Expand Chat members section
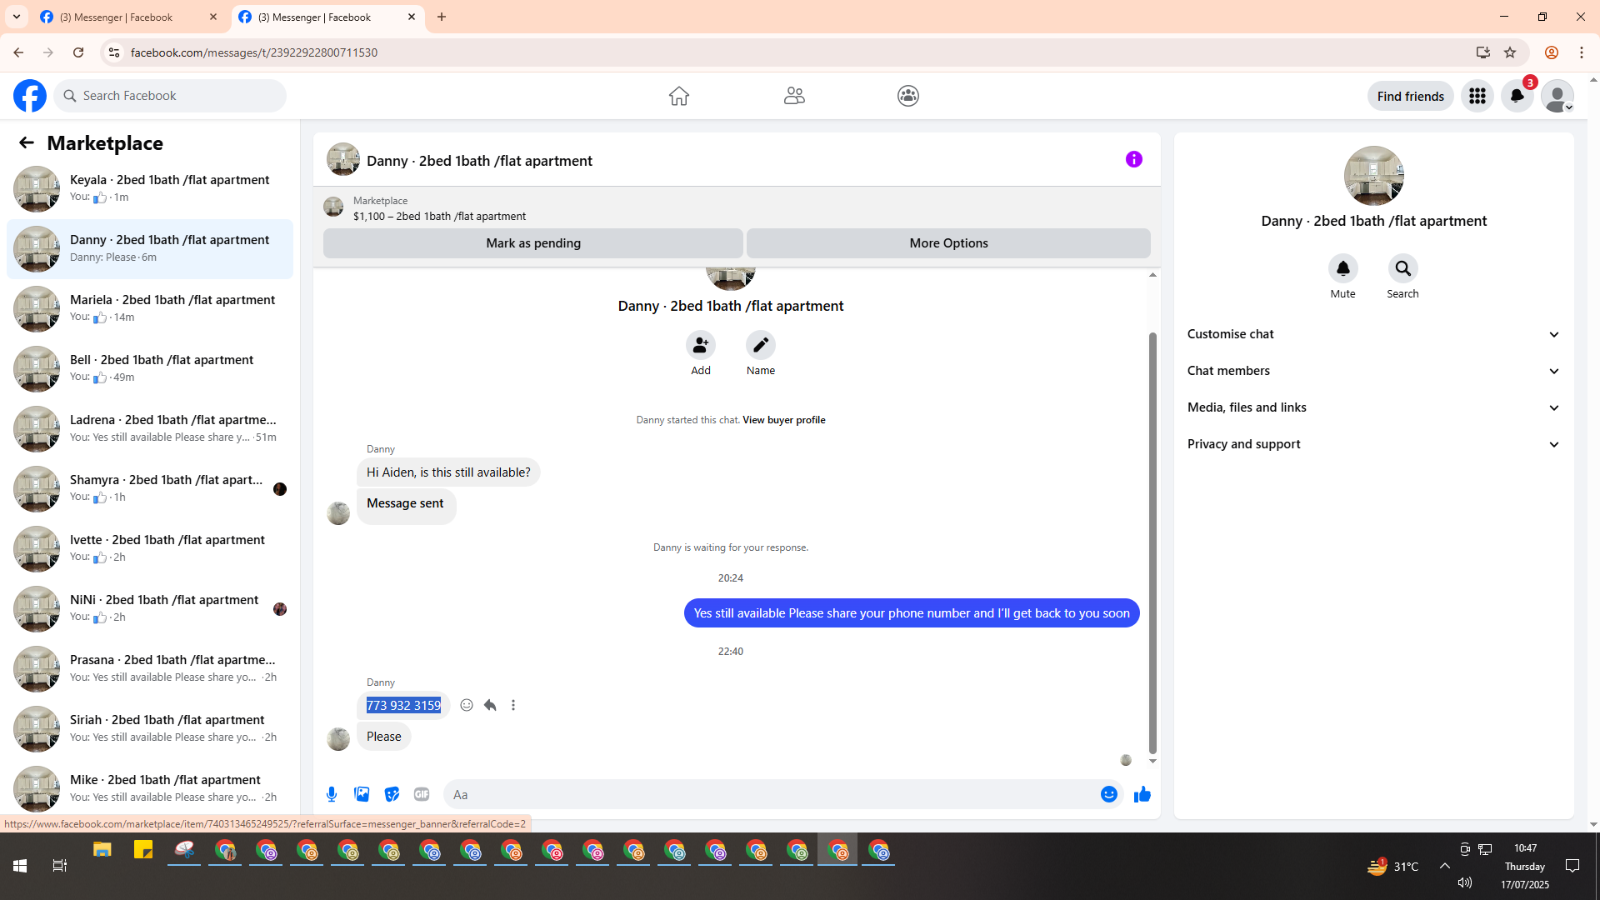The image size is (1600, 900). pyautogui.click(x=1373, y=371)
